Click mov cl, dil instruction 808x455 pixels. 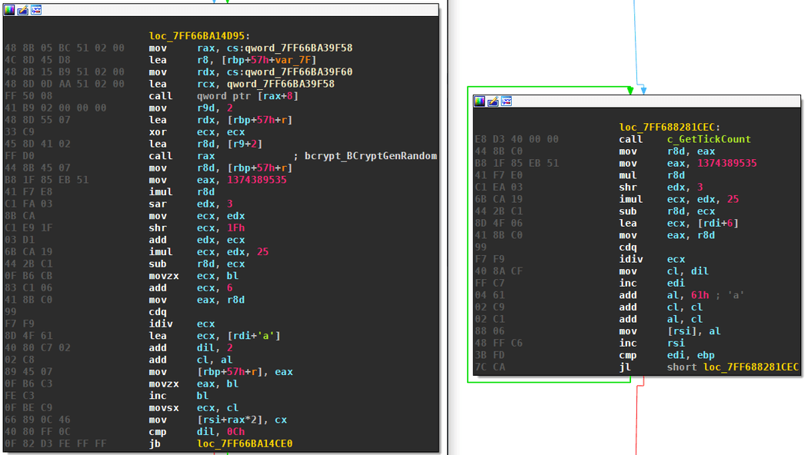(x=663, y=271)
